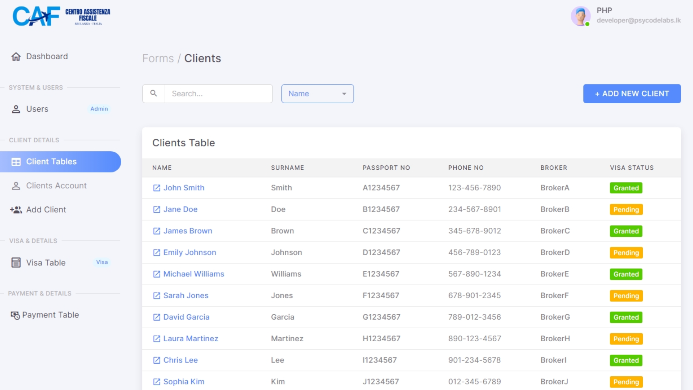The image size is (693, 390).
Task: Click the Users person icon in sidebar
Action: point(16,109)
